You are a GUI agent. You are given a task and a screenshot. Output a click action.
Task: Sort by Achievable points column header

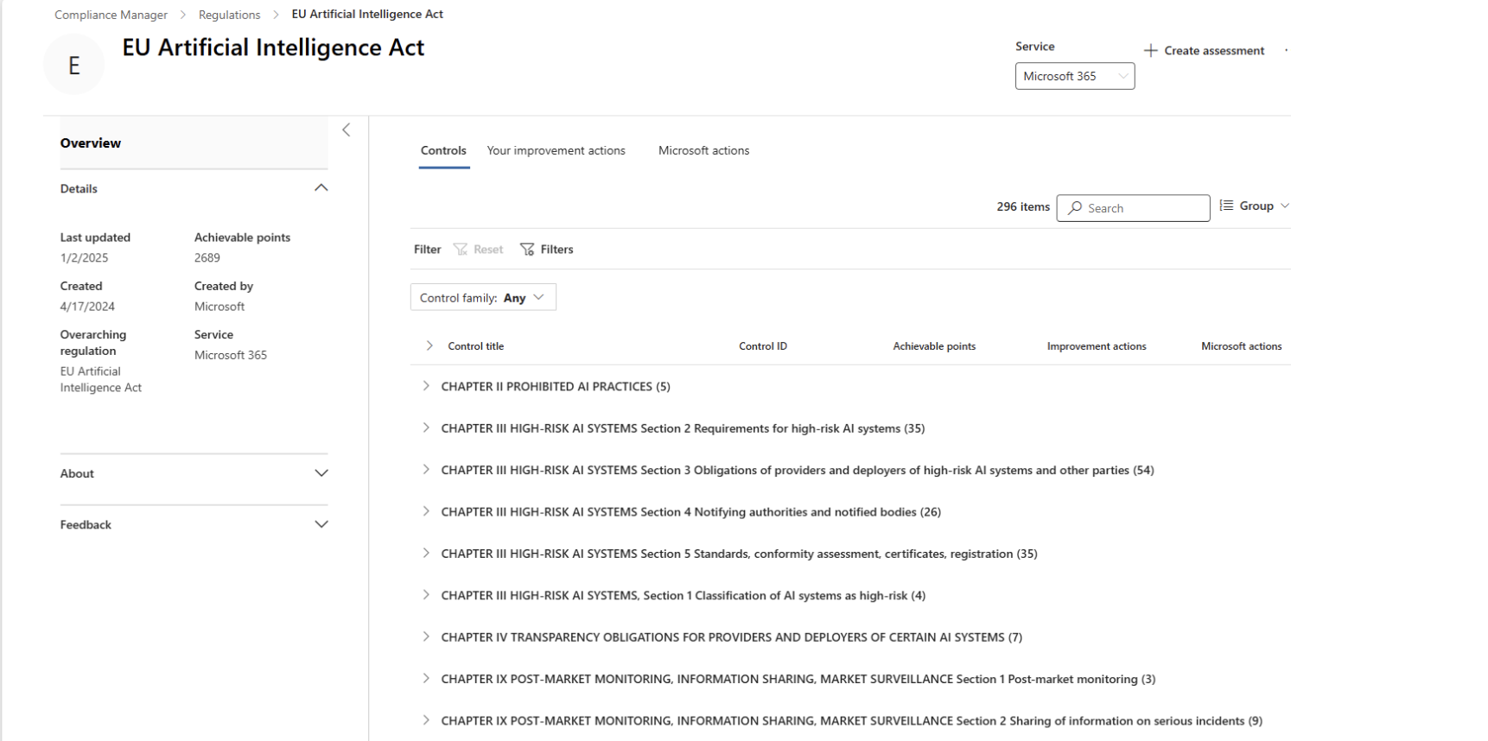click(934, 346)
